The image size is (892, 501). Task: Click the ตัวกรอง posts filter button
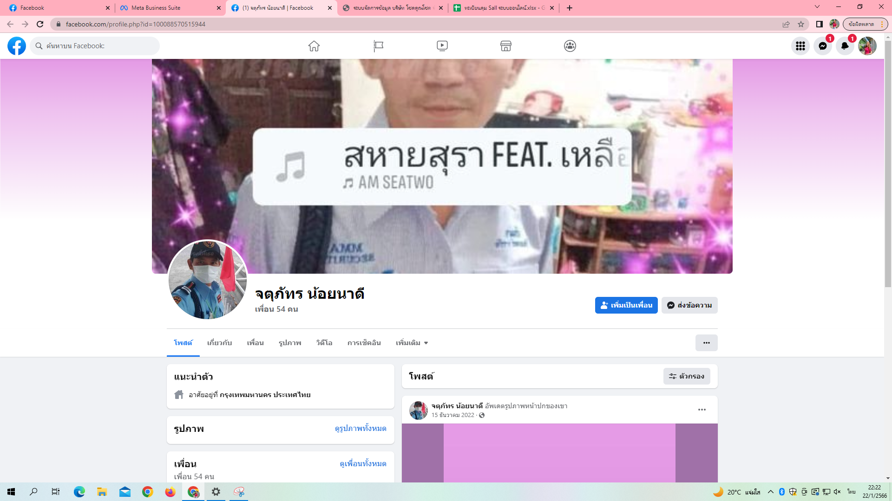tap(687, 376)
